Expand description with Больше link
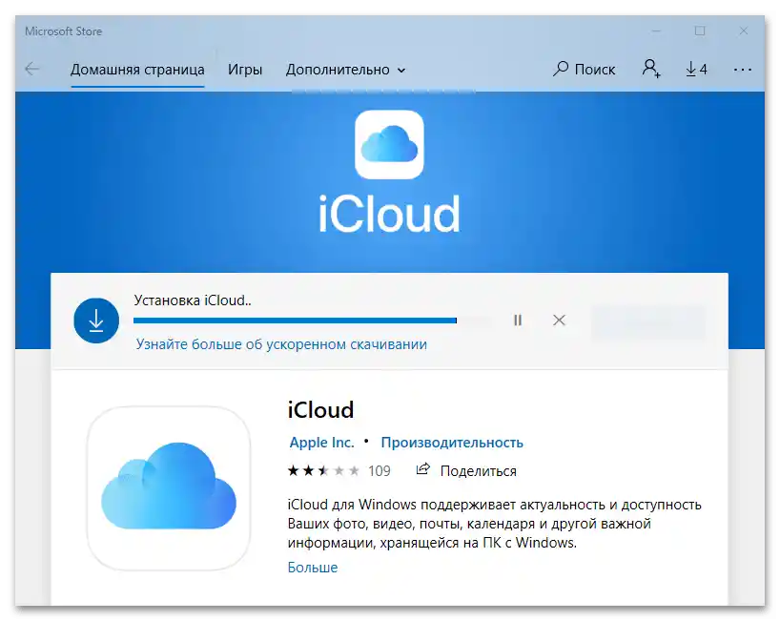Image resolution: width=780 pixels, height=621 pixels. (313, 568)
